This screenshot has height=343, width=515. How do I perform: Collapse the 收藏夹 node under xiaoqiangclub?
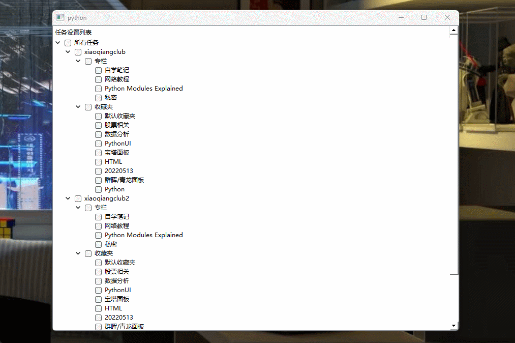coord(78,106)
